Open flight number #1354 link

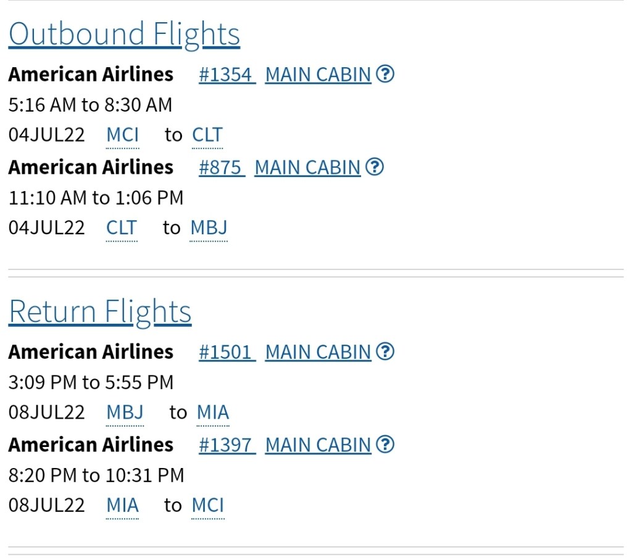(226, 75)
